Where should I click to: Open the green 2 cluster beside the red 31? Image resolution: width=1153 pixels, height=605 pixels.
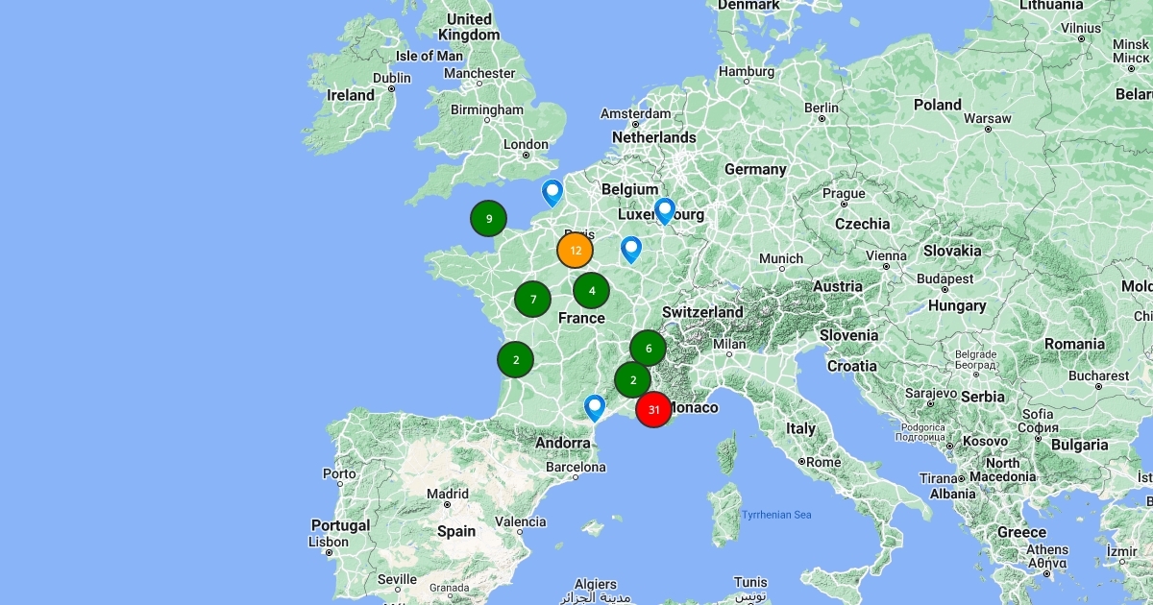(632, 380)
